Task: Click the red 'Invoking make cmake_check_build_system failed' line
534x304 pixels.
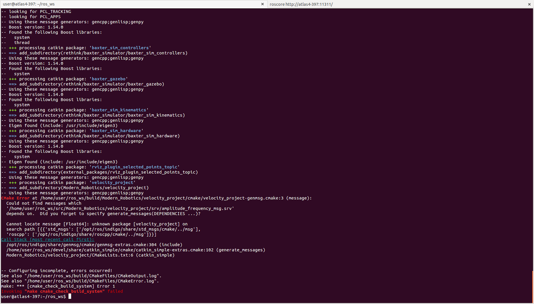Action: tap(62, 291)
